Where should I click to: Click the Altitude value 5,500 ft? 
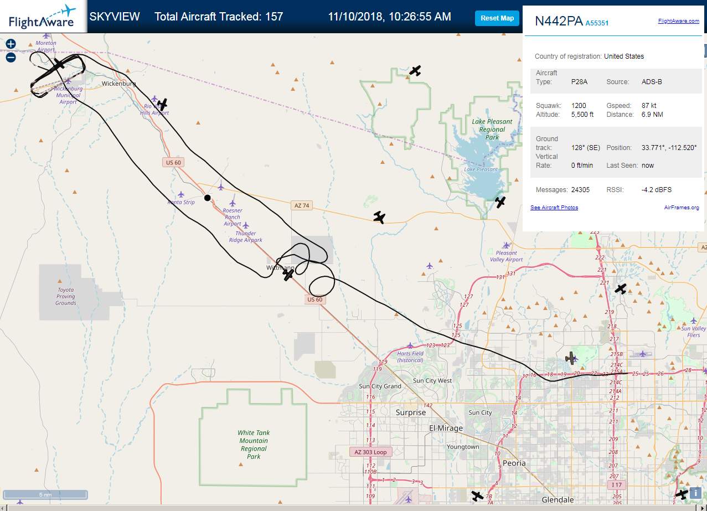click(x=582, y=115)
